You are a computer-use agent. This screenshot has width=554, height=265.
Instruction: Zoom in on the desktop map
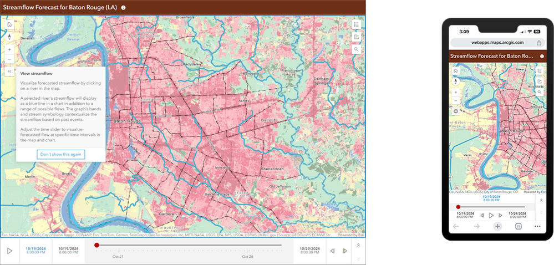point(9,49)
